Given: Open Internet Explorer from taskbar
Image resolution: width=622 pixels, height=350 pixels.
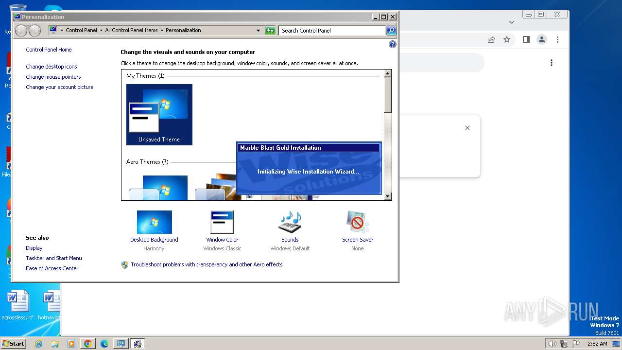Looking at the screenshot, I should click(39, 344).
